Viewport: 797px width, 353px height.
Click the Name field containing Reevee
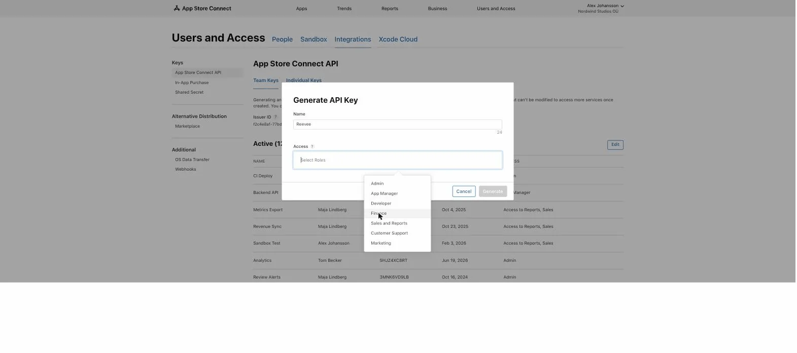(398, 124)
